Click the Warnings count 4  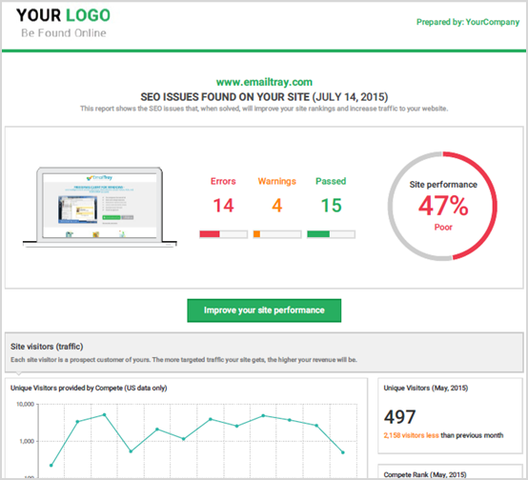[x=276, y=206]
